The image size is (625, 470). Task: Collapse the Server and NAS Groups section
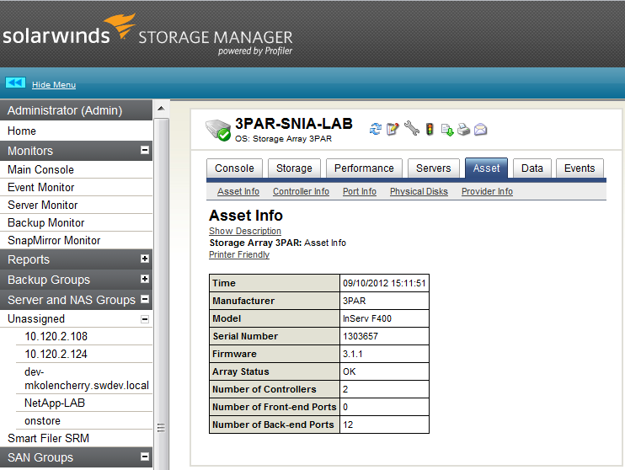pyautogui.click(x=145, y=299)
